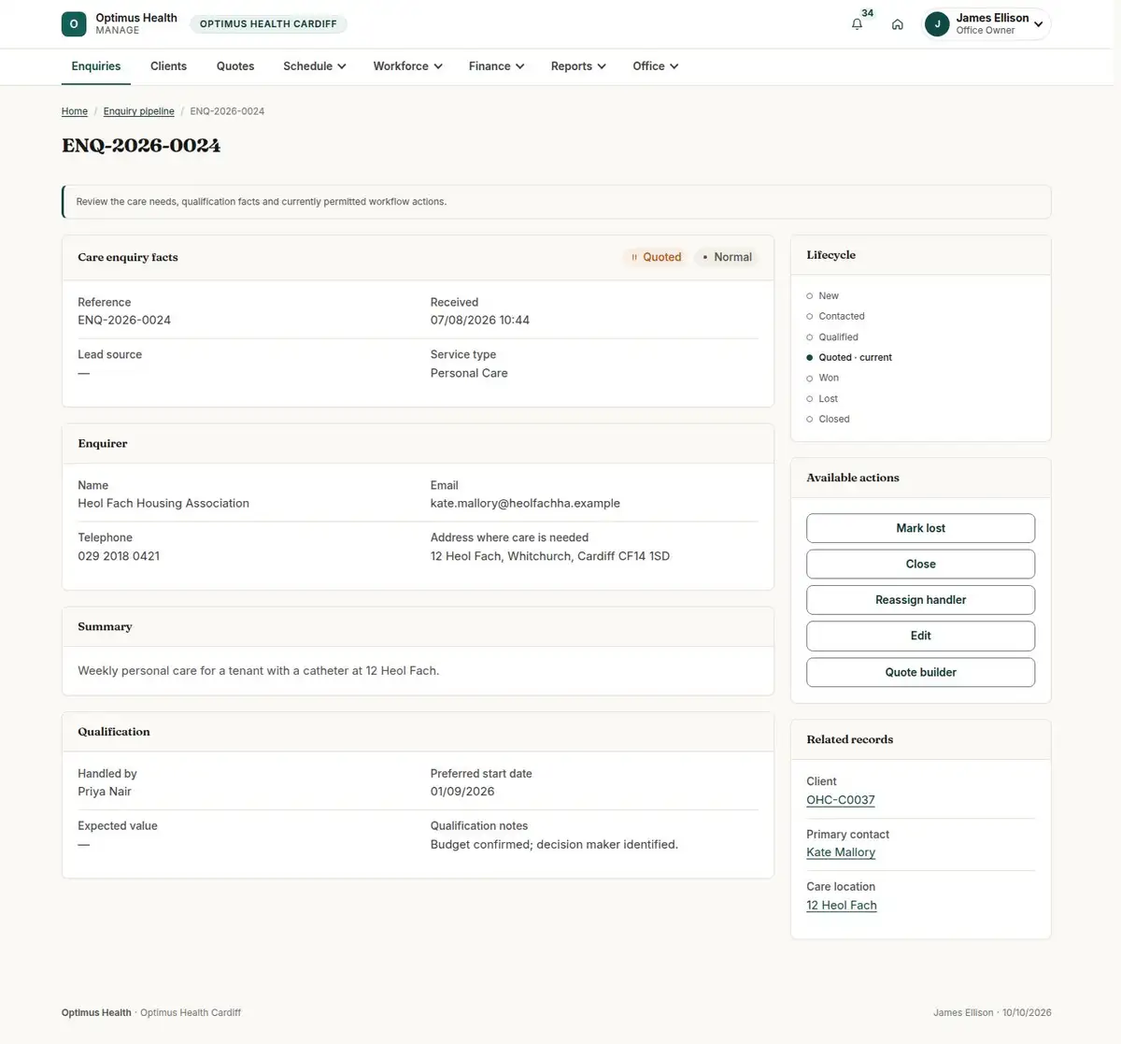The width and height of the screenshot is (1121, 1044).
Task: Click the 'Quoted · current' lifecycle step
Action: coord(849,357)
